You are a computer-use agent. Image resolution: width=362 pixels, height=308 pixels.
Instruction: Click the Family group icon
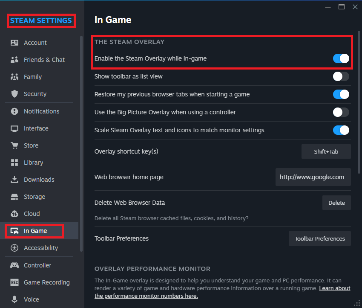[14, 77]
